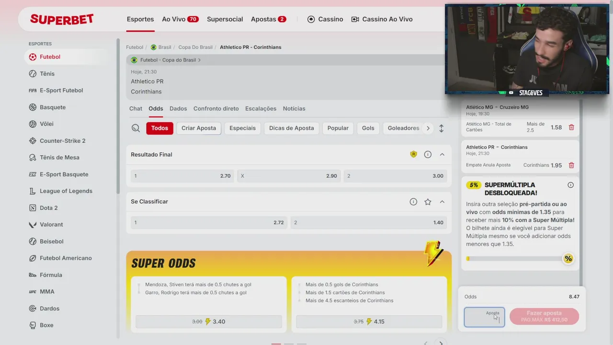Switch to Confronto direto tab
This screenshot has height=345, width=613.
pyautogui.click(x=216, y=109)
